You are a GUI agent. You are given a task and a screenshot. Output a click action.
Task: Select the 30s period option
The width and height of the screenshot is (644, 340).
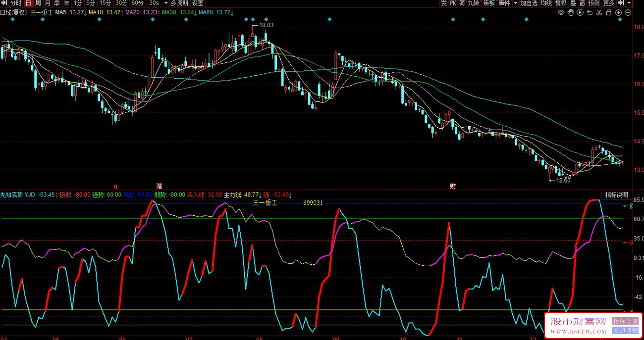[x=154, y=3]
